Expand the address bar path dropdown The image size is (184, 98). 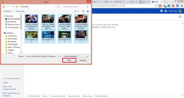(56, 7)
